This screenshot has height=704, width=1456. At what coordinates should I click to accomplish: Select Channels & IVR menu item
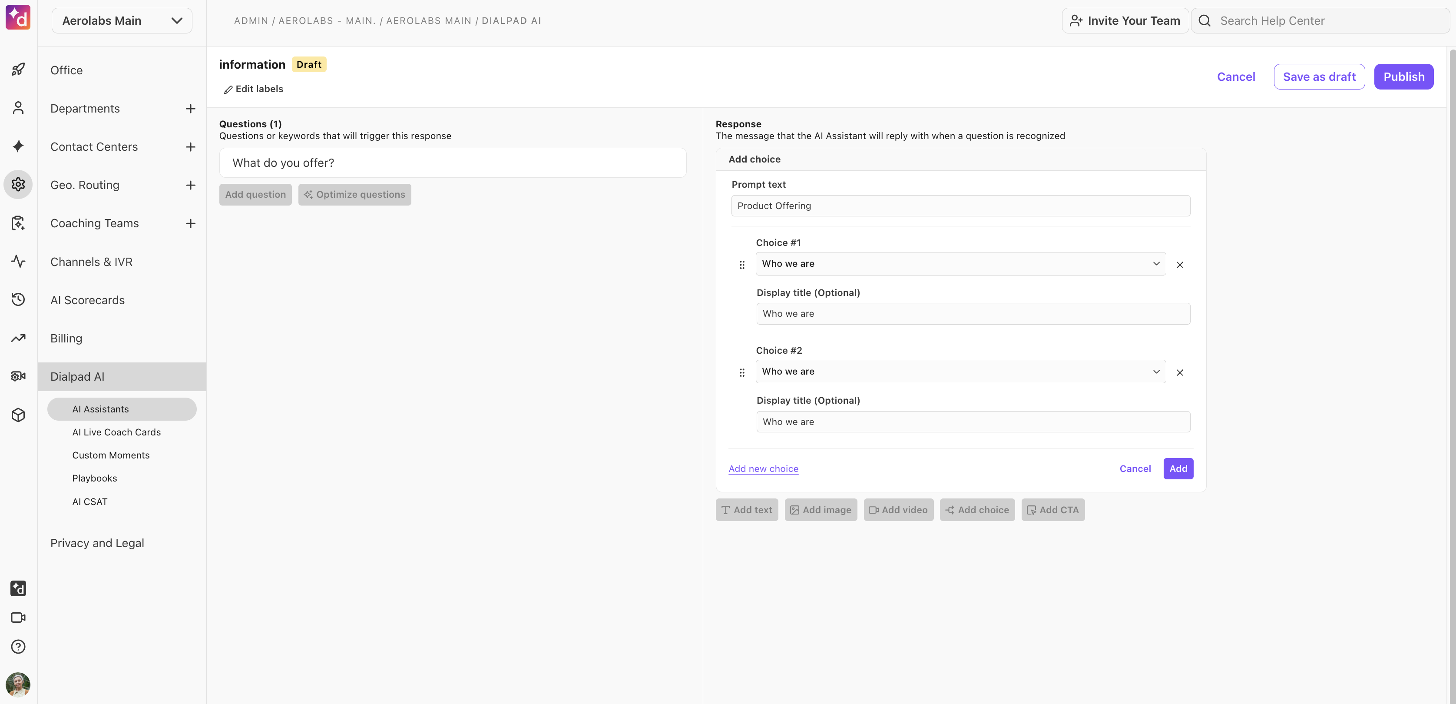coord(91,262)
